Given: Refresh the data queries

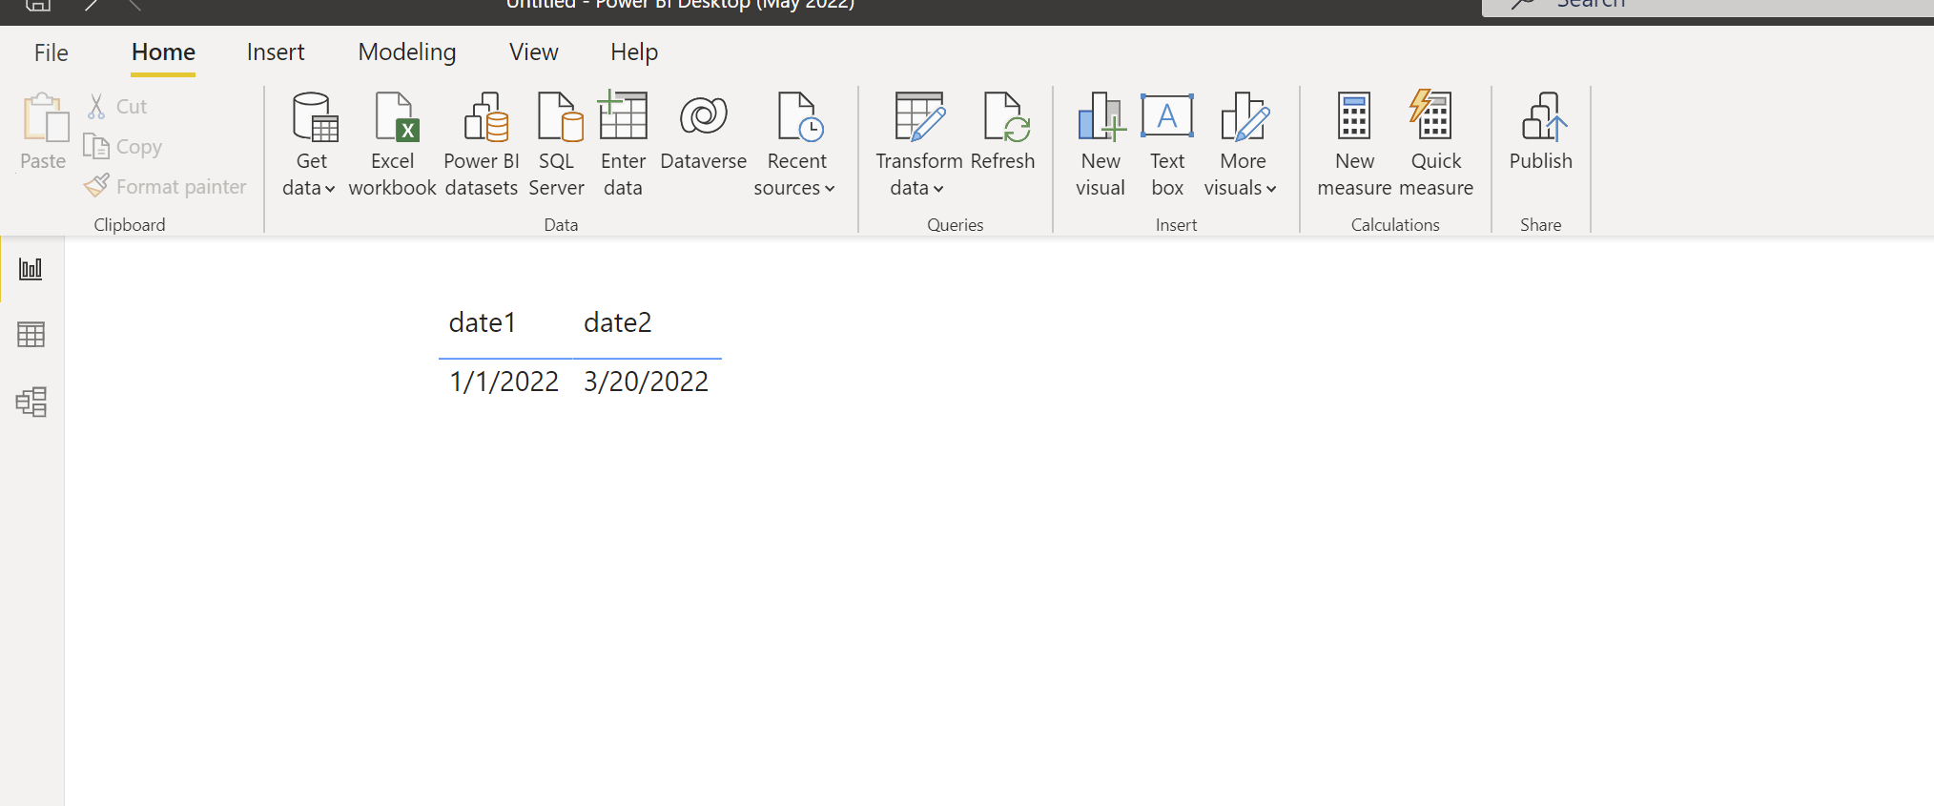Looking at the screenshot, I should pyautogui.click(x=1002, y=134).
